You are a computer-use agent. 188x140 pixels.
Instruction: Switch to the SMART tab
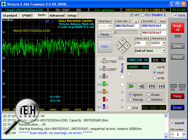pos(27,15)
